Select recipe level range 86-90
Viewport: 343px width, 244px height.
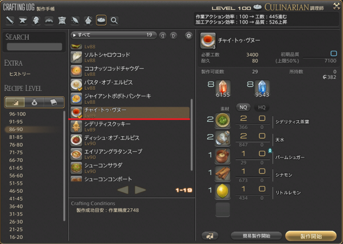click(x=16, y=129)
